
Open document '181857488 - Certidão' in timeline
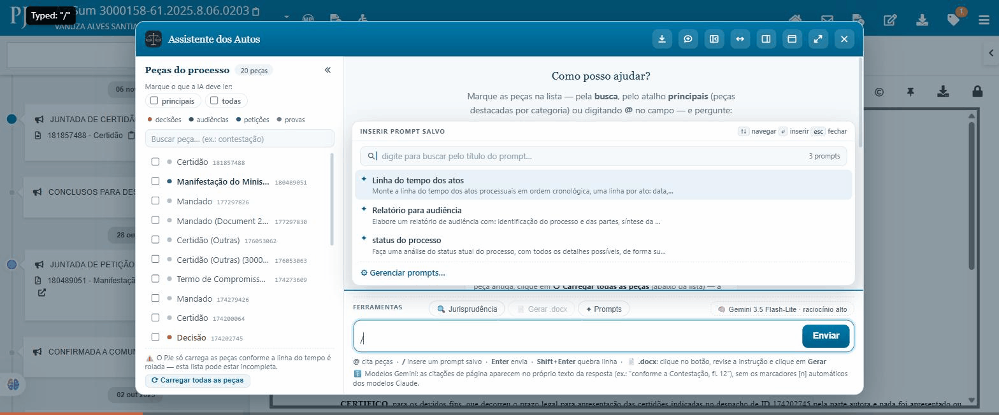[x=85, y=136]
